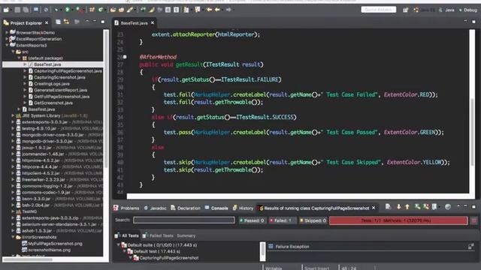481x270 pixels.
Task: Click the Project Explorer view icon
Action: click(6, 22)
